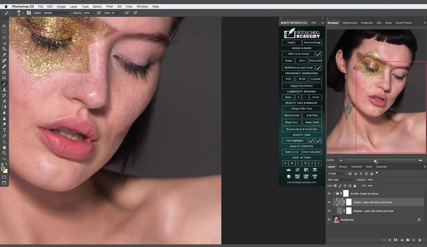Toggle lock image pixels
The width and height of the screenshot is (427, 247).
(x=340, y=186)
